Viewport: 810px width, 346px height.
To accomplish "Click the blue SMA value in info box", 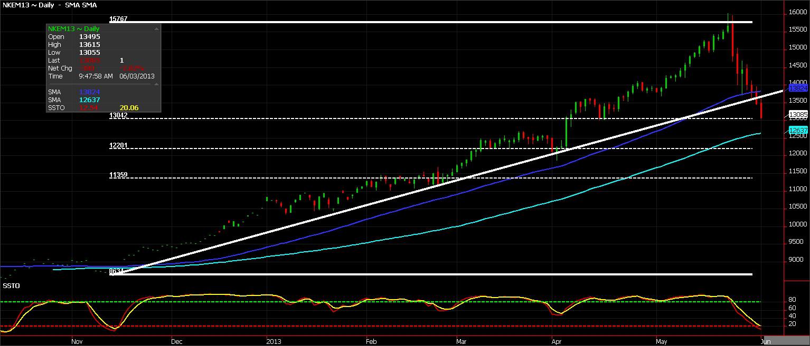I will [x=89, y=92].
